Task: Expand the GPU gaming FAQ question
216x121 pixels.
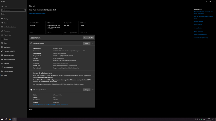Action: (93, 81)
